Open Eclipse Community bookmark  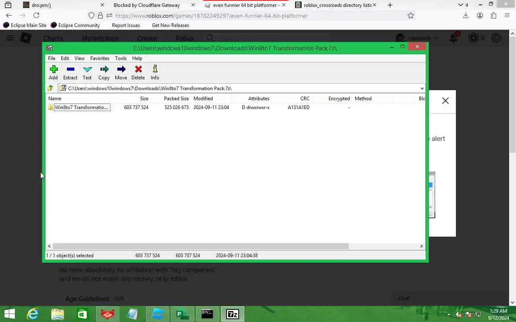tap(75, 25)
